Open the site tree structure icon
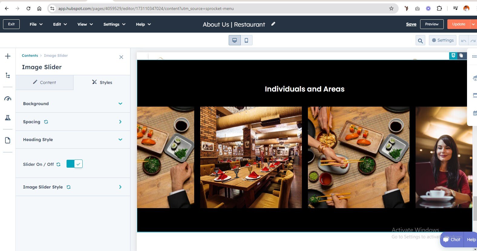This screenshot has width=477, height=251. pyautogui.click(x=8, y=76)
